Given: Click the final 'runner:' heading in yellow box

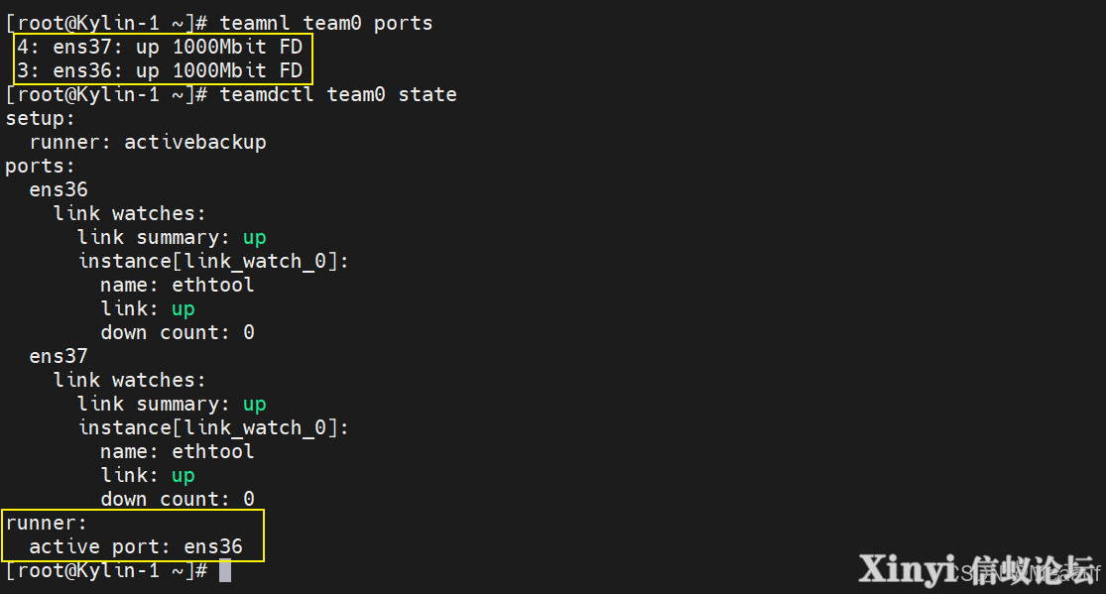Looking at the screenshot, I should click(x=46, y=524).
